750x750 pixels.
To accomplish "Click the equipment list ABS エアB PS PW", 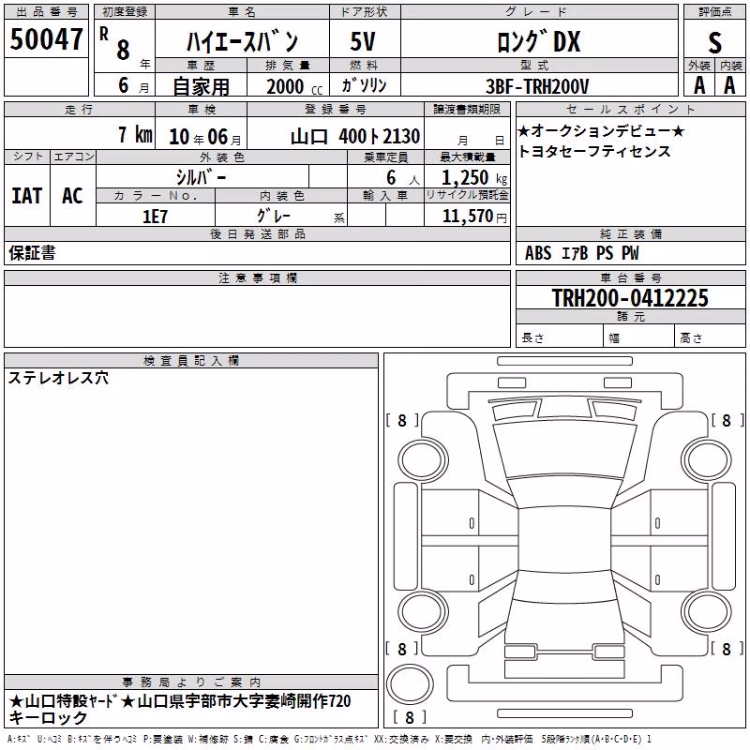I will [581, 253].
